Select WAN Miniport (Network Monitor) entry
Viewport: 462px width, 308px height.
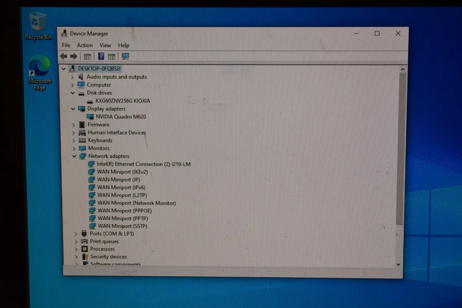click(x=136, y=203)
